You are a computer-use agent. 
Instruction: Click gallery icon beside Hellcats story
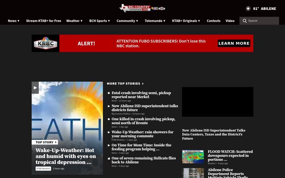point(109,158)
